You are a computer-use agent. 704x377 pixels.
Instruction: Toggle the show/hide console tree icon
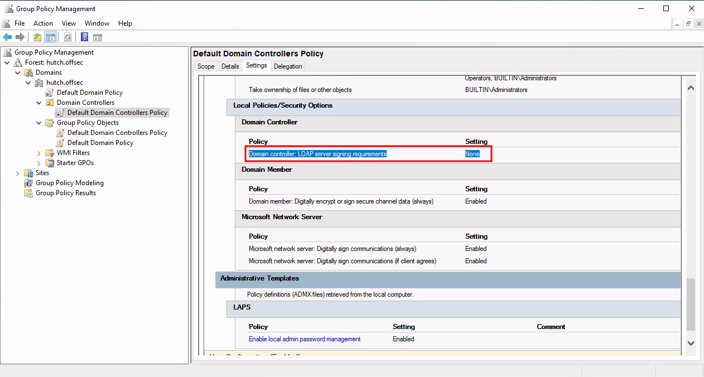50,37
